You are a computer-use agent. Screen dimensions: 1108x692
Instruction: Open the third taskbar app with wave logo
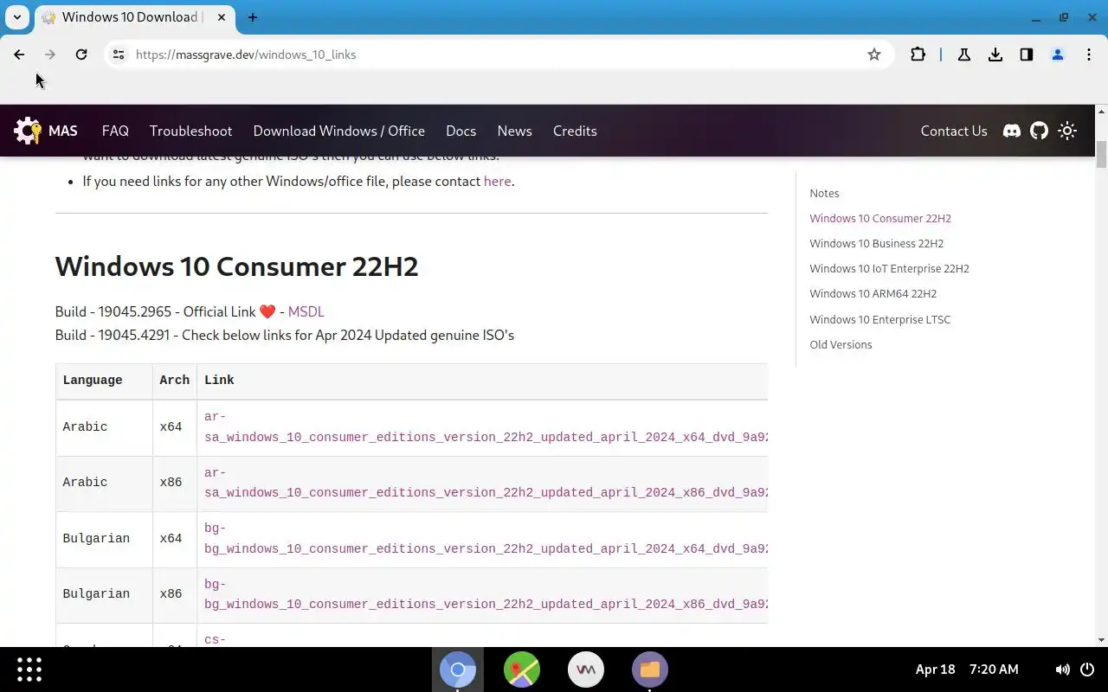[586, 670]
